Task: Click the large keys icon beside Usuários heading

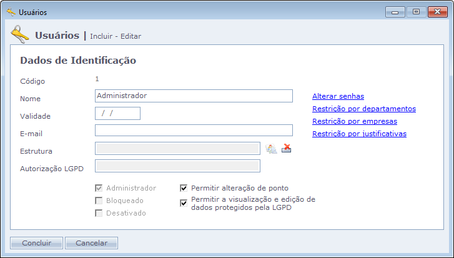Action: point(21,35)
